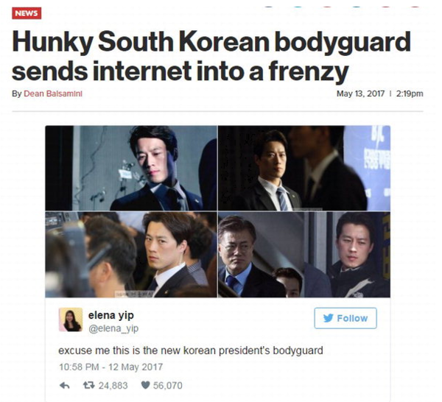Click the tweet text about bodyguard
Image resolution: width=442 pixels, height=402 pixels.
[x=191, y=350]
